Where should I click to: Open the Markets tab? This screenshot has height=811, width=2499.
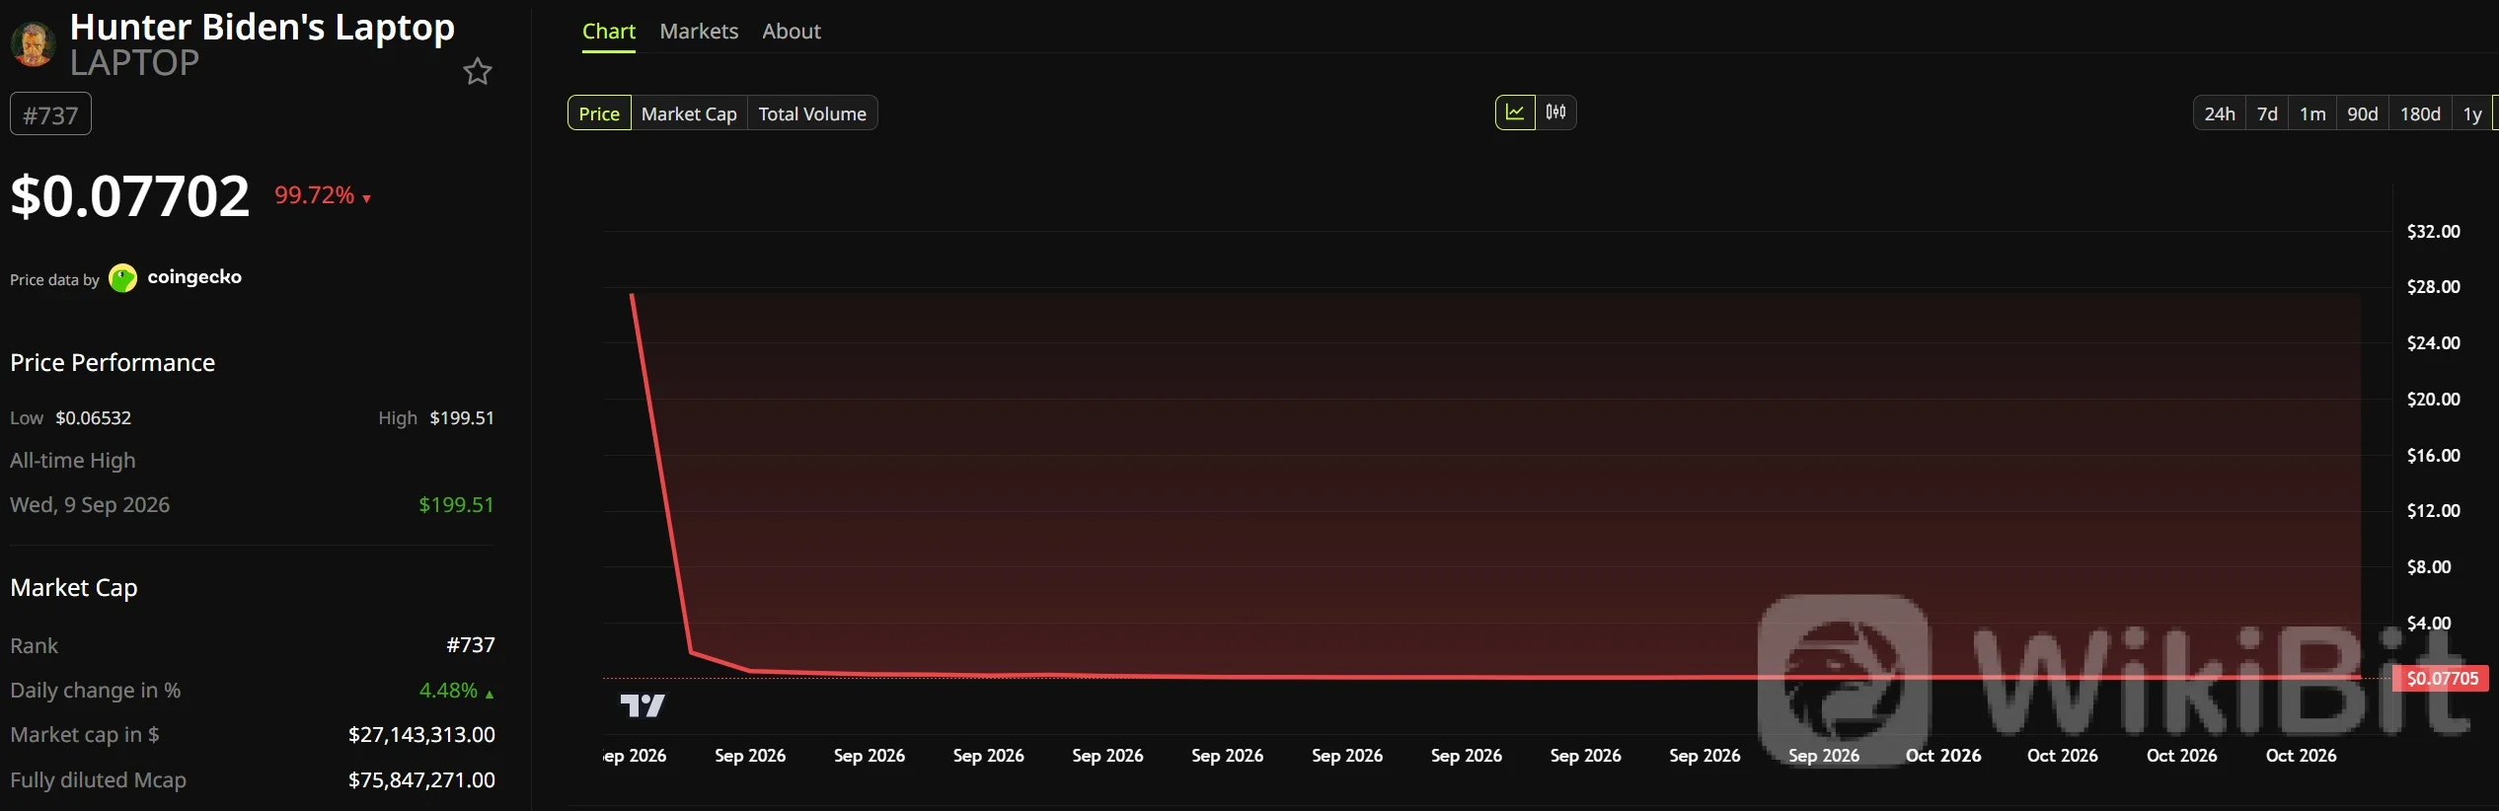[x=699, y=32]
